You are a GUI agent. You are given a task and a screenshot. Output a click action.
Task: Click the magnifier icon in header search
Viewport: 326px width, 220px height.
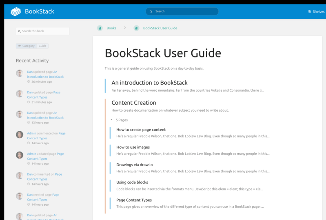[x=151, y=11]
